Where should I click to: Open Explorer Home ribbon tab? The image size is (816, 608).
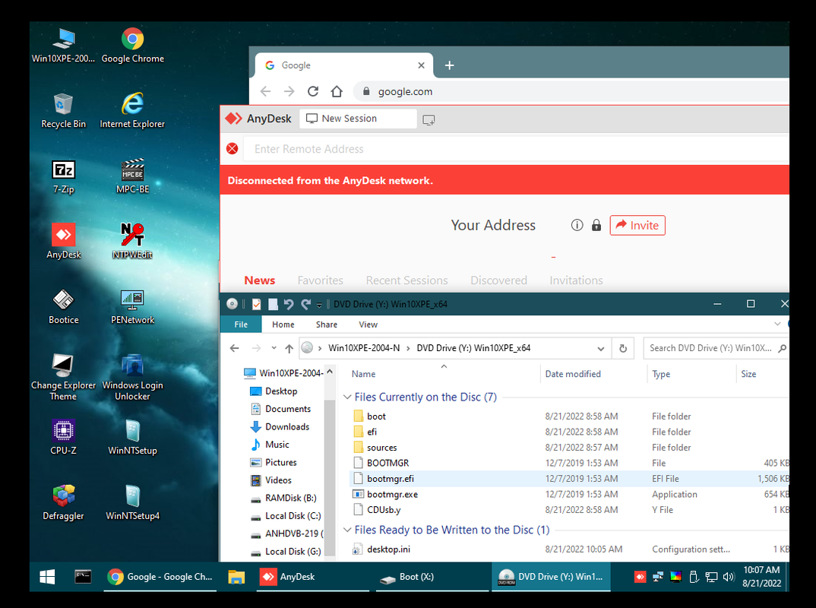[x=283, y=325]
